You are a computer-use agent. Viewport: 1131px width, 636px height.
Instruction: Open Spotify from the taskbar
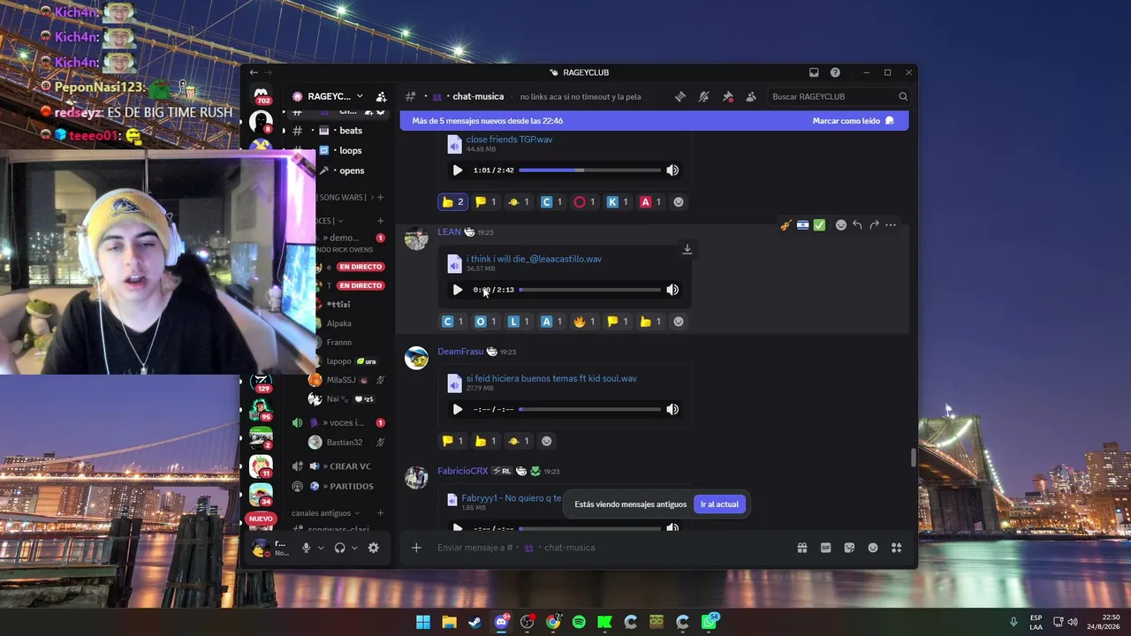[579, 622]
